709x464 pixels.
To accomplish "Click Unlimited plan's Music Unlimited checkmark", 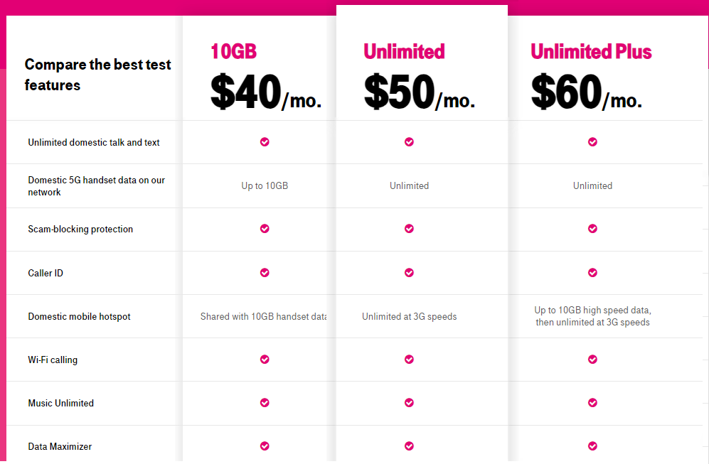I will [409, 403].
